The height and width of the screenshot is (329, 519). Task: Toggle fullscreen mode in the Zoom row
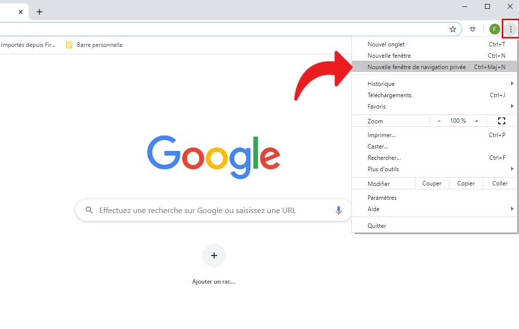(502, 121)
